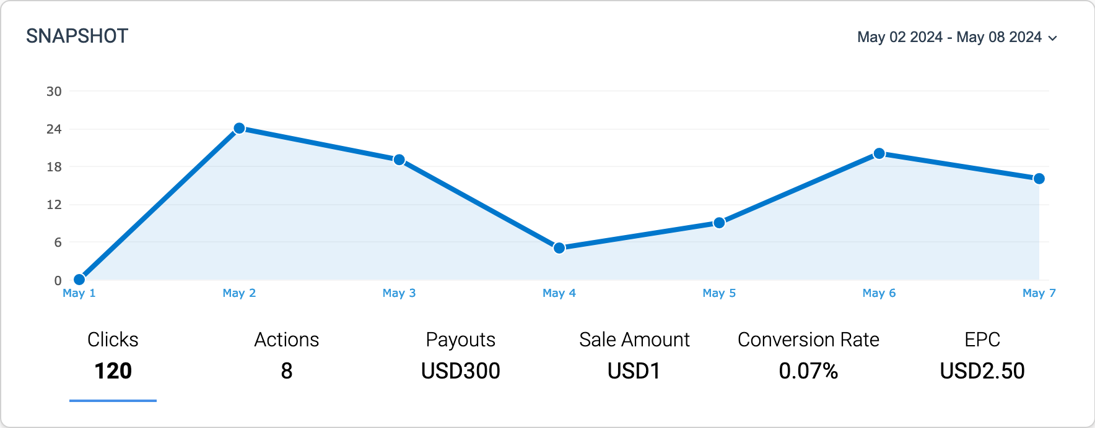Switch to the Actions metric tab
Image resolution: width=1095 pixels, height=428 pixels.
[286, 339]
